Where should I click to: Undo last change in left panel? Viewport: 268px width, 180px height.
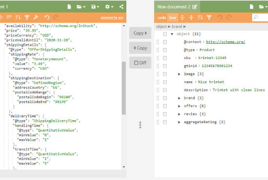click(47, 17)
